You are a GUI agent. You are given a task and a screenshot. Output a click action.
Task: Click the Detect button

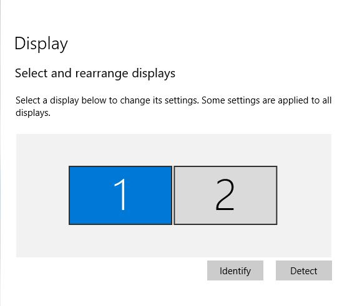point(303,270)
